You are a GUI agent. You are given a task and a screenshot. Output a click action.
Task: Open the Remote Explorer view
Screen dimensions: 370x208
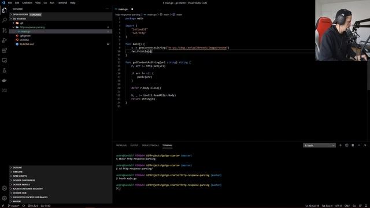4,60
